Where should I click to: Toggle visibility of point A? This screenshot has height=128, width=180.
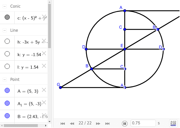(7, 90)
